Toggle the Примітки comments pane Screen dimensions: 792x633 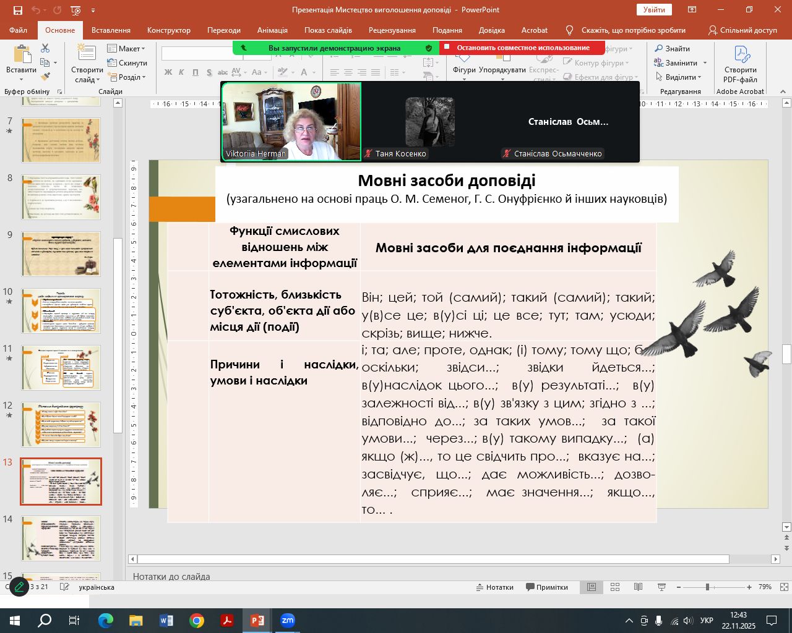546,587
